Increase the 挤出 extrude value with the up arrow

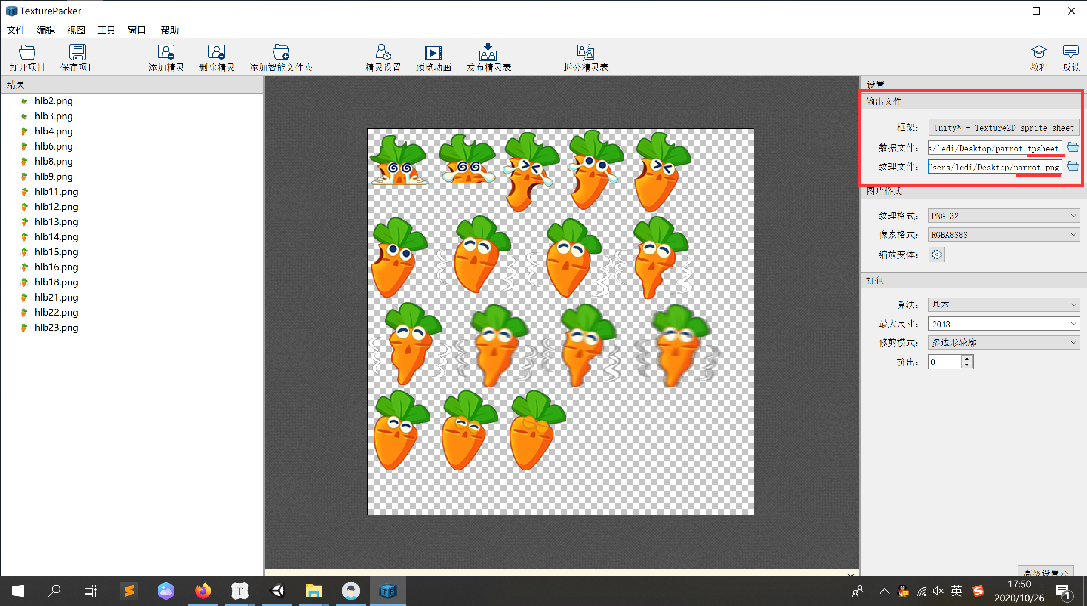point(967,358)
